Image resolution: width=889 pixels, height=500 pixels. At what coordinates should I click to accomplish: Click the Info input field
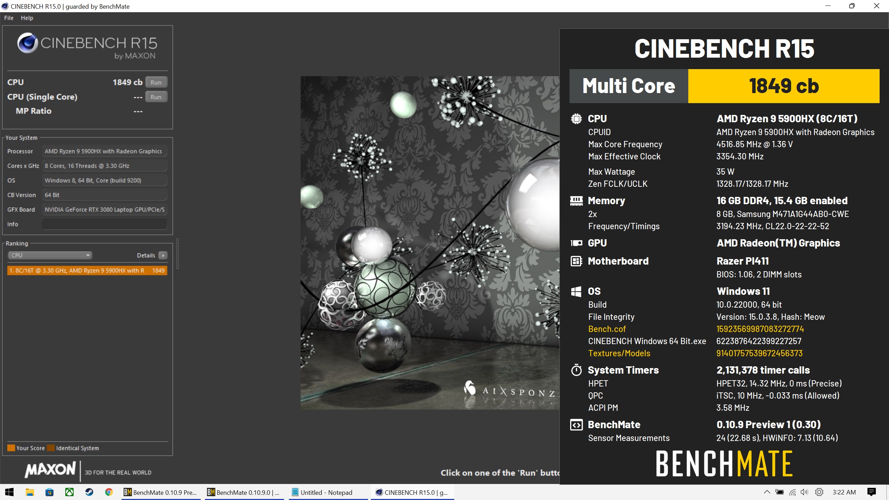tap(105, 224)
